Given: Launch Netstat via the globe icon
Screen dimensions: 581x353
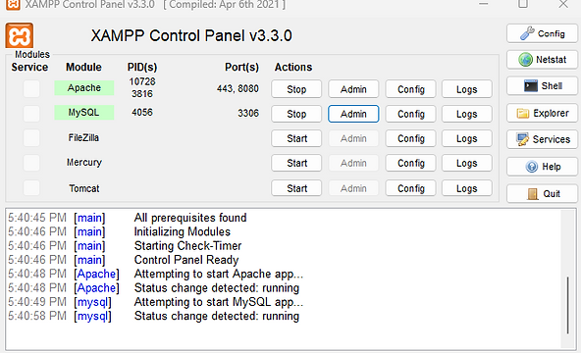Looking at the screenshot, I should (542, 59).
